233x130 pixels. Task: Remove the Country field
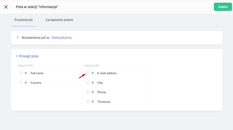point(26,83)
